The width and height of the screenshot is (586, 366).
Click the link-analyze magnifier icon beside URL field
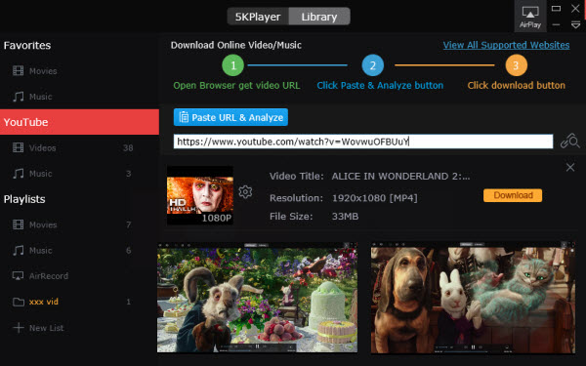[x=570, y=142]
